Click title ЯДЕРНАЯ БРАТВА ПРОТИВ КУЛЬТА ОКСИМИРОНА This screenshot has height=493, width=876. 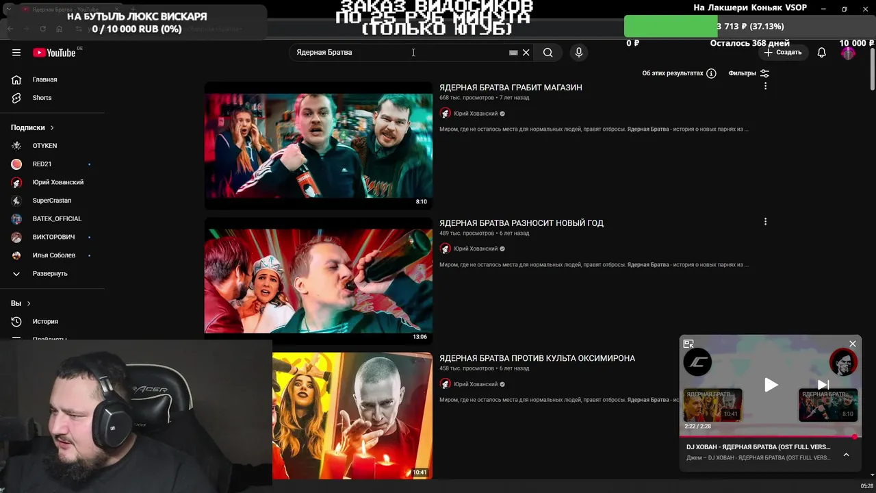pos(537,358)
